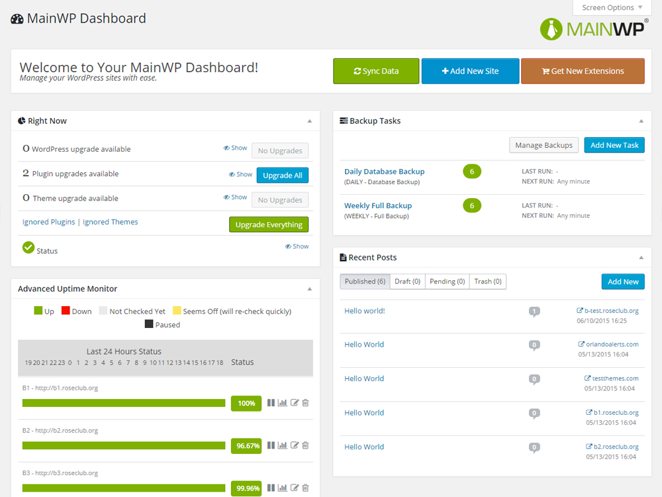Click the comment bubble for Hello world! post
This screenshot has width=662, height=497.
coord(534,311)
